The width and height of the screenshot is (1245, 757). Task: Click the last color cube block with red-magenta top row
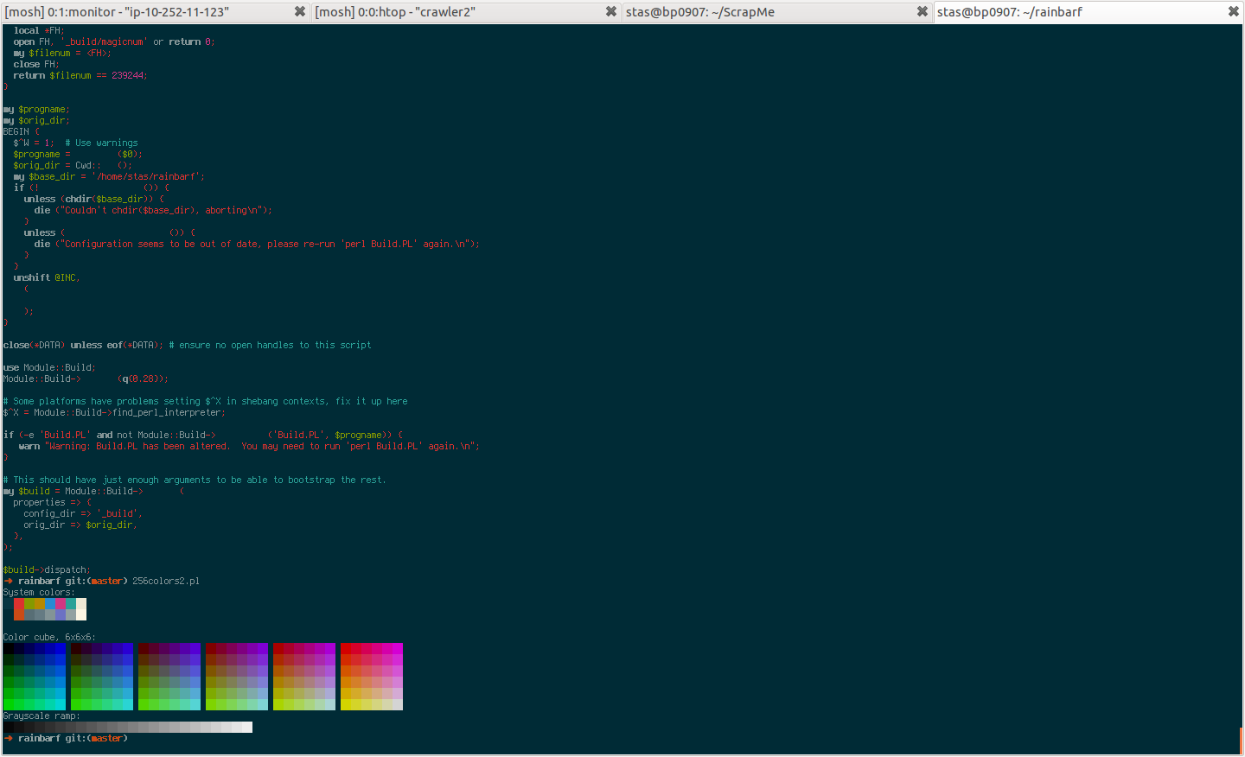tap(372, 677)
